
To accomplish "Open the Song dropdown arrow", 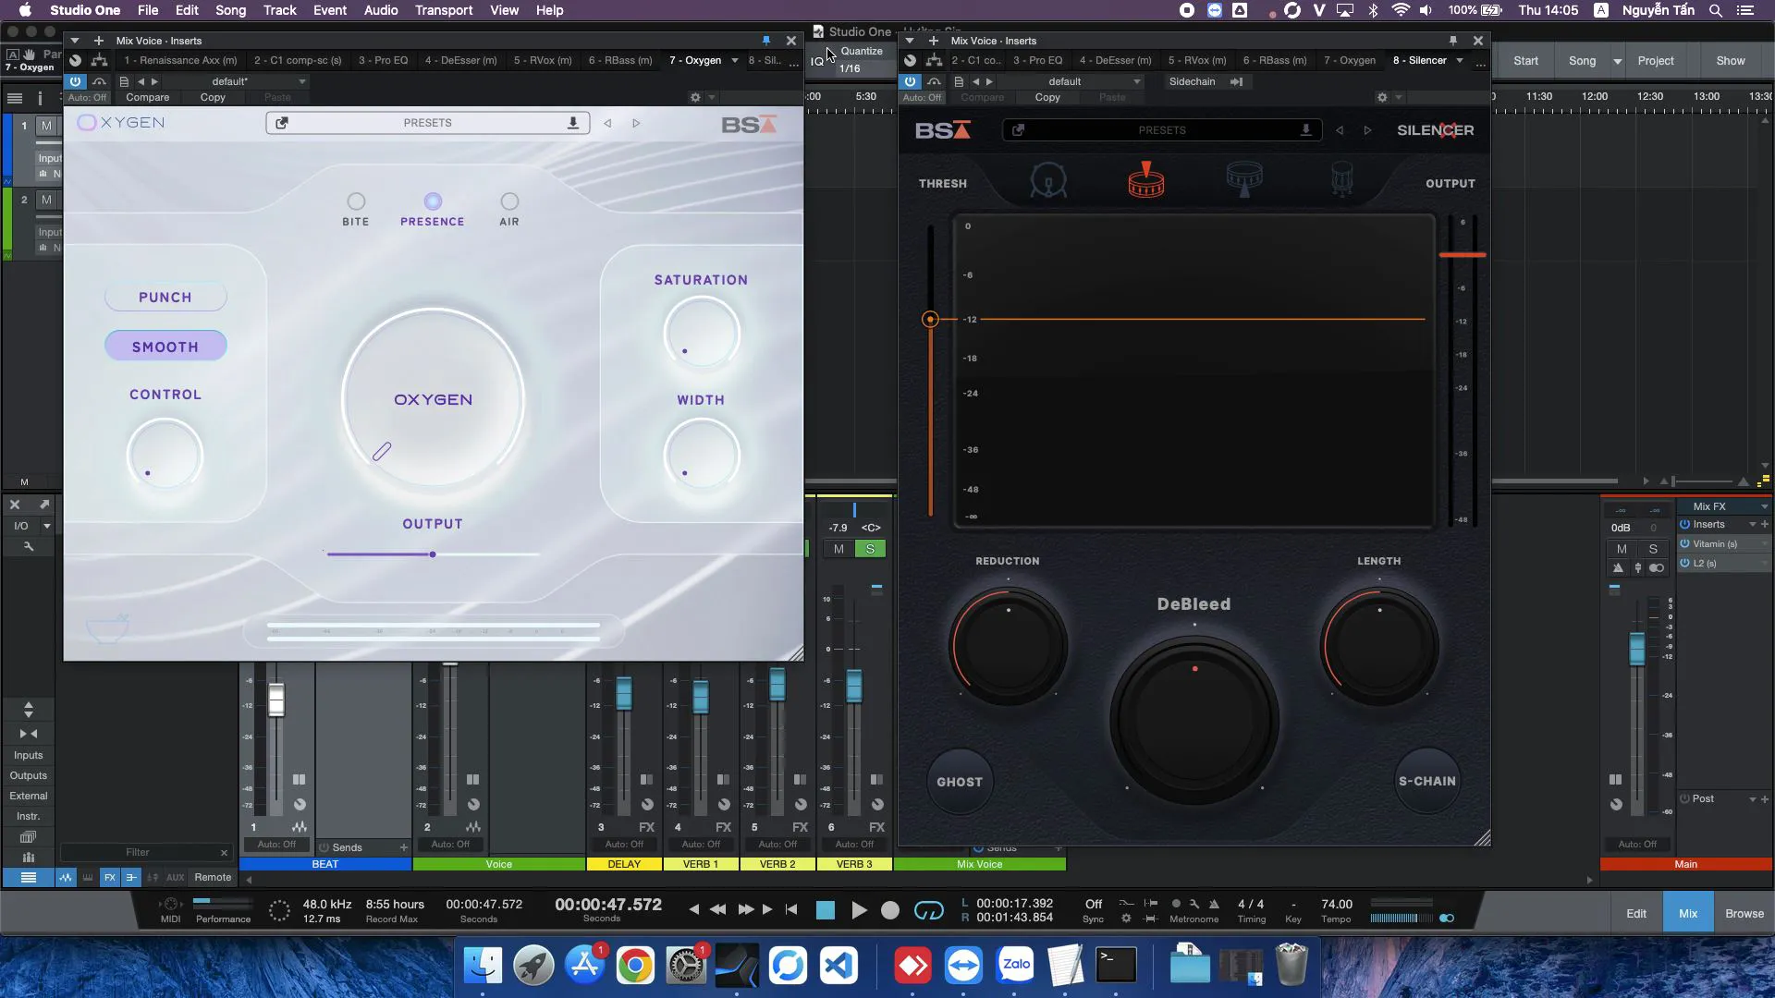I will (x=1618, y=61).
